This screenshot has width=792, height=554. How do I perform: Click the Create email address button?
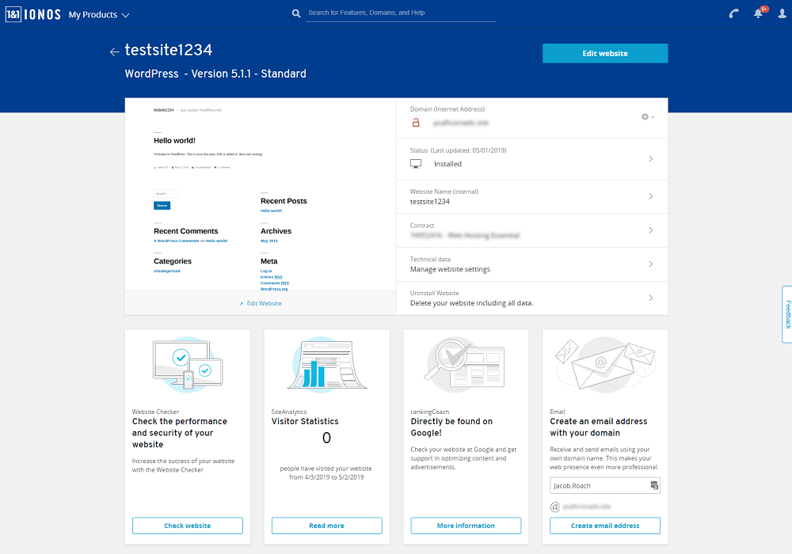605,526
